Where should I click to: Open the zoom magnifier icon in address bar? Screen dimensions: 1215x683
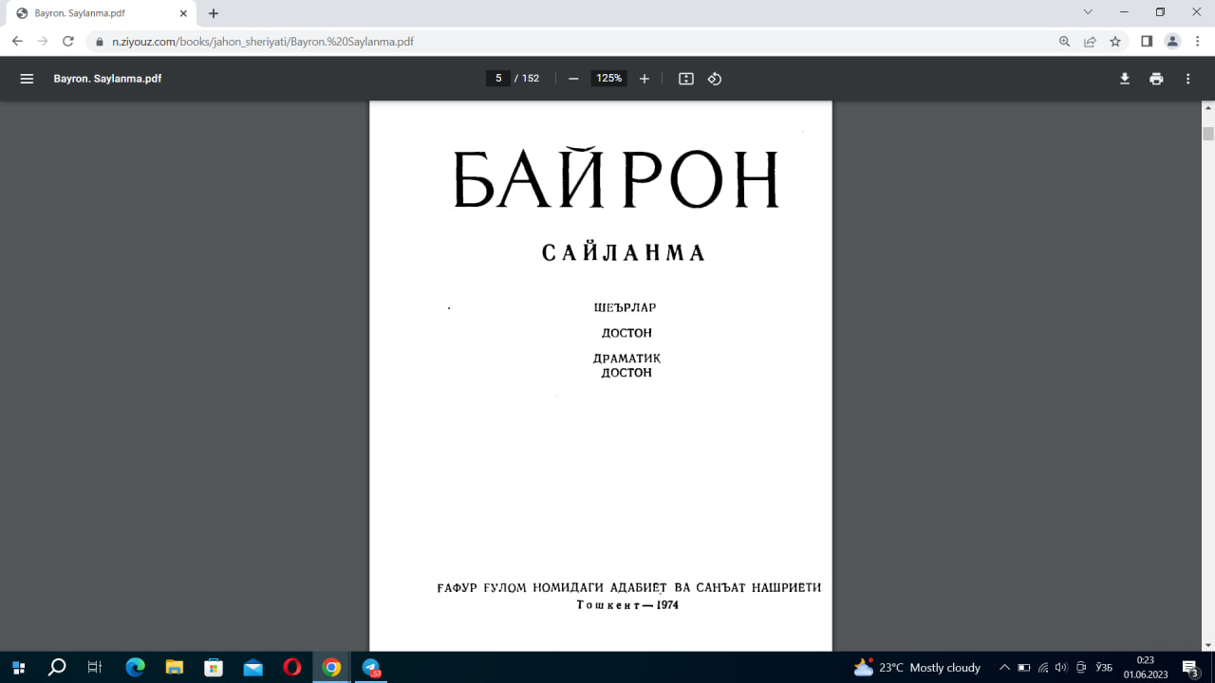click(x=1064, y=41)
